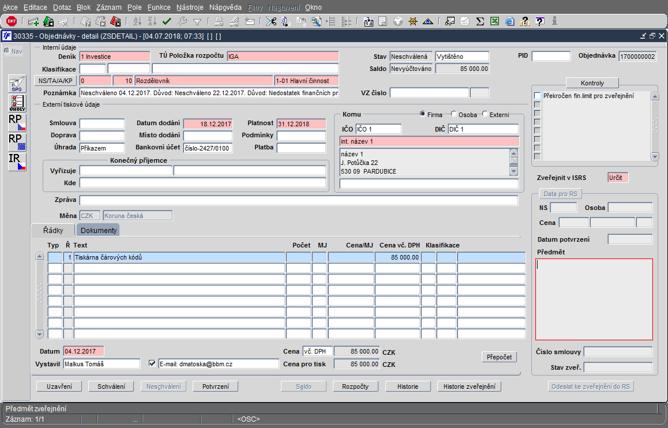Untick the checkbox beside E-mail field
Viewport: 668px width, 428px height.
click(152, 363)
